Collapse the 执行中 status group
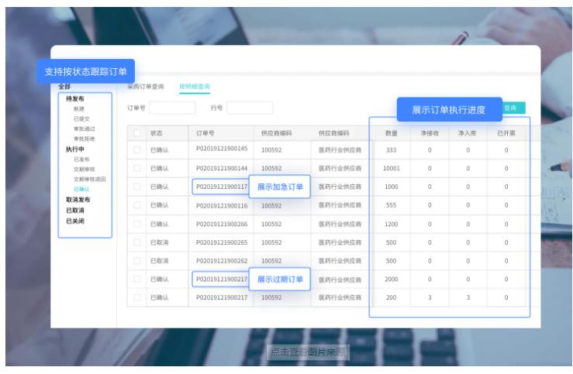This screenshot has width=573, height=374. 75,149
